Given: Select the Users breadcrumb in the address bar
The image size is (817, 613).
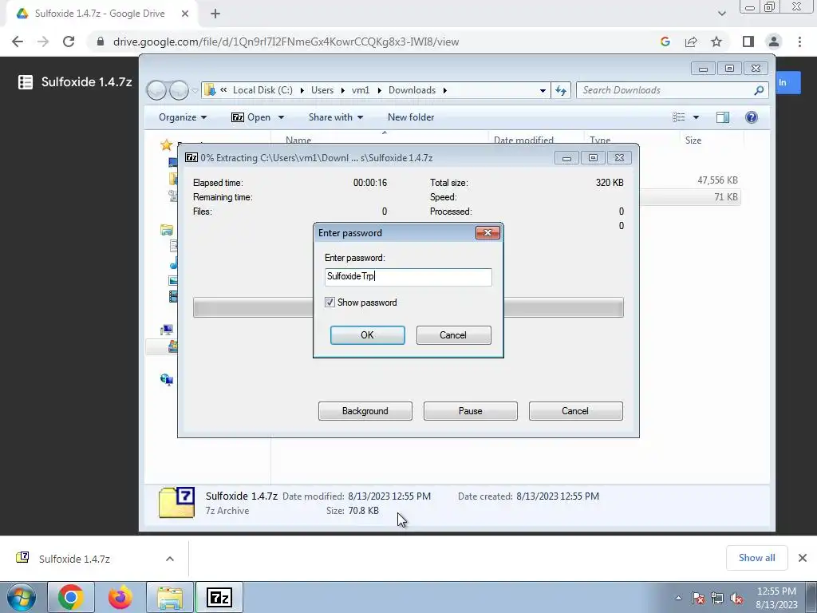Looking at the screenshot, I should (x=322, y=90).
